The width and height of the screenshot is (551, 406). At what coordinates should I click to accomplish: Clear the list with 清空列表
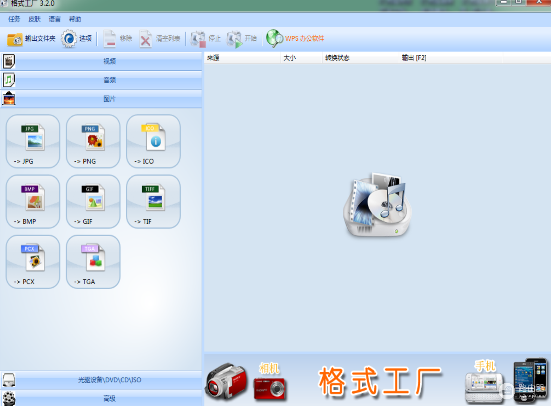click(160, 38)
